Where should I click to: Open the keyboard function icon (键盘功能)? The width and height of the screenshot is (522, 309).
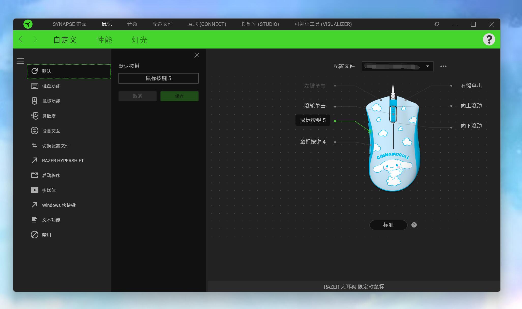pos(35,86)
